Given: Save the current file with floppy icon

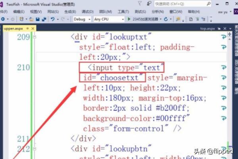Looking at the screenshot, I should pyautogui.click(x=38, y=19).
